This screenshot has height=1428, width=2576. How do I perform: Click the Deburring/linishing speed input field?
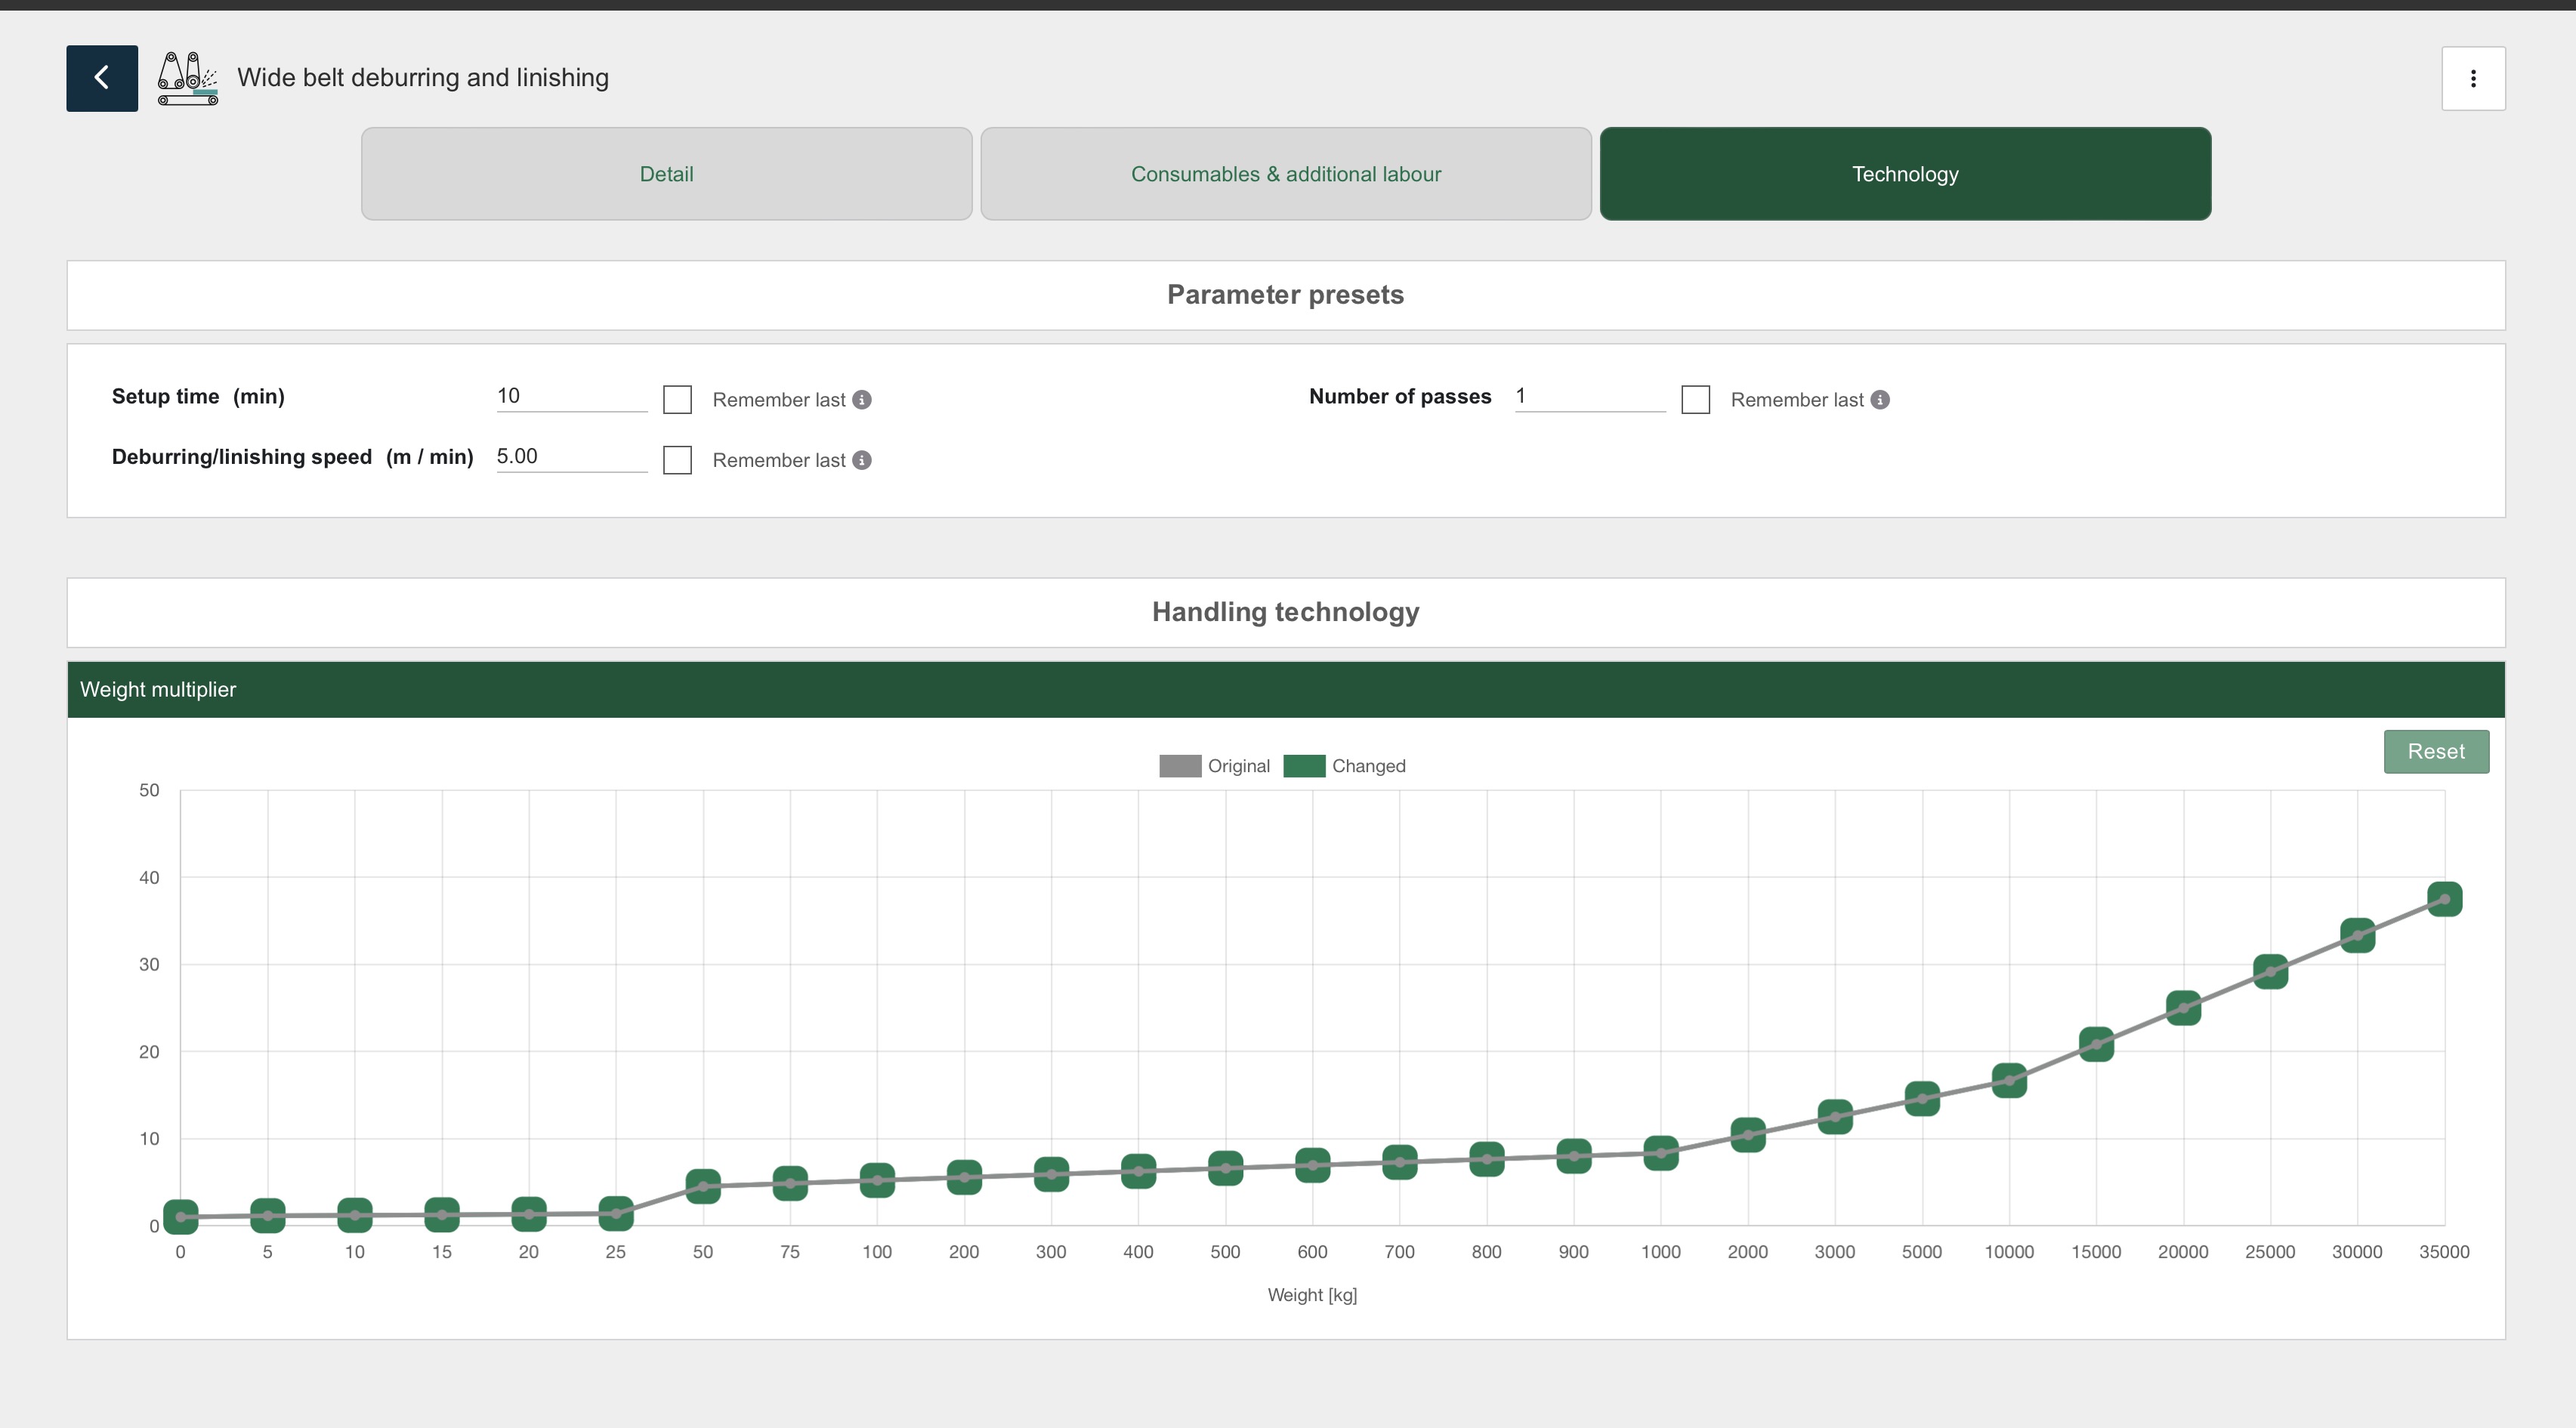click(571, 457)
